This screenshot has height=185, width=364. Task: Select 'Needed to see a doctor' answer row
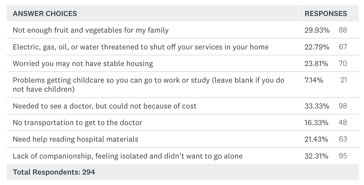[105, 106]
